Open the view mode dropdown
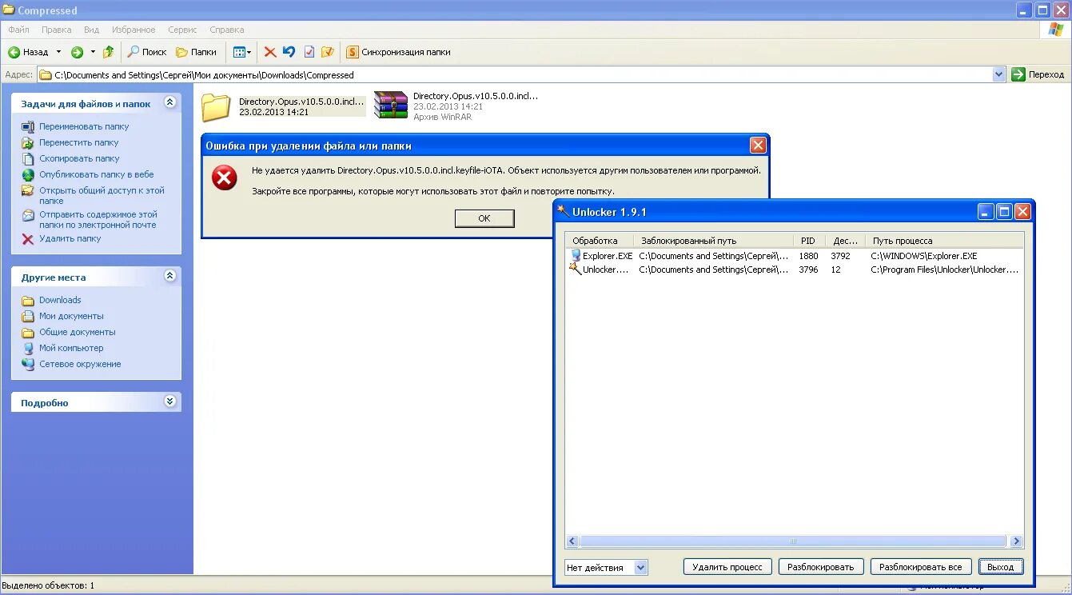 point(242,52)
